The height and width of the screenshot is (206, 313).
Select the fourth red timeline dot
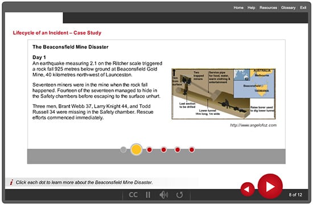(164, 150)
